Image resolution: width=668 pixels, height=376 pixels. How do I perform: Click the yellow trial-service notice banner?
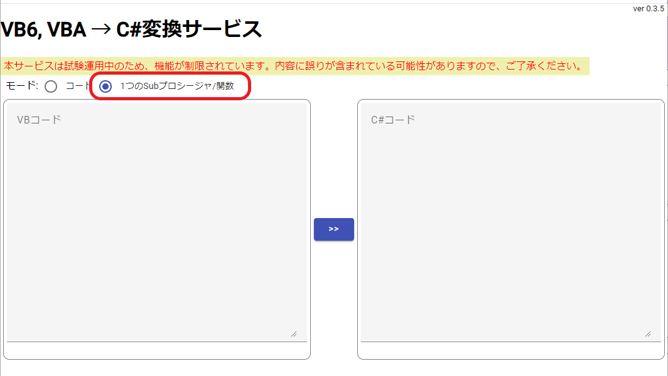tap(295, 64)
